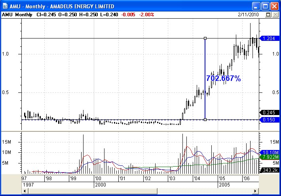Close the AMU Monthly window
This screenshot has height=196, width=281.
pos(274,6)
